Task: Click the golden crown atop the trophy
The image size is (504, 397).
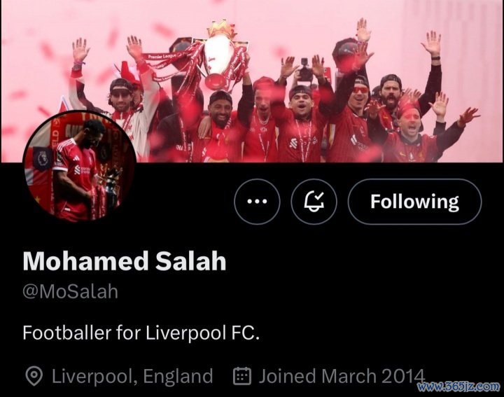Action: [221, 29]
